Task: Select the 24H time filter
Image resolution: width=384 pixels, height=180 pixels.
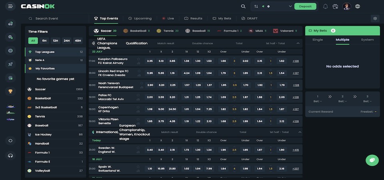Action: point(67,41)
